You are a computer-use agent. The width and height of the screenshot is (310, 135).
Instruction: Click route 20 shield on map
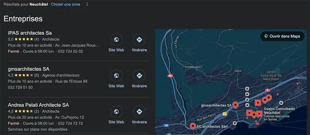[170, 76]
